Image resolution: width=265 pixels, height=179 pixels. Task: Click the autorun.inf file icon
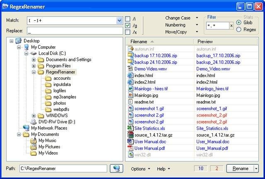[131, 49]
